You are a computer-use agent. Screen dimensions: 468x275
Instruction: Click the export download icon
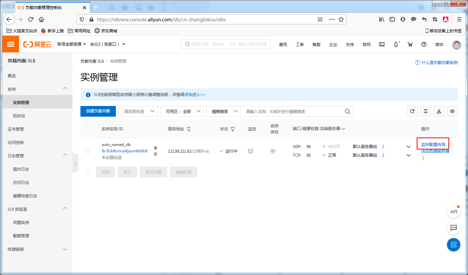click(439, 111)
